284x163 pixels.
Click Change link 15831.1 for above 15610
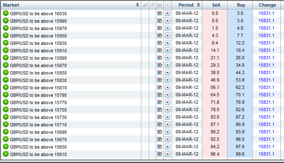point(266,154)
